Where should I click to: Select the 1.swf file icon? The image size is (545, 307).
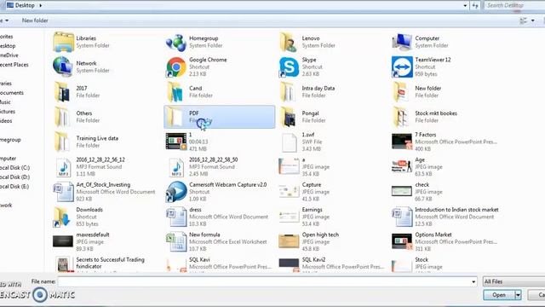tap(290, 142)
